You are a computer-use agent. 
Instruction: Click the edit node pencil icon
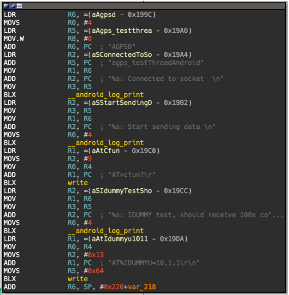coord(12,6)
